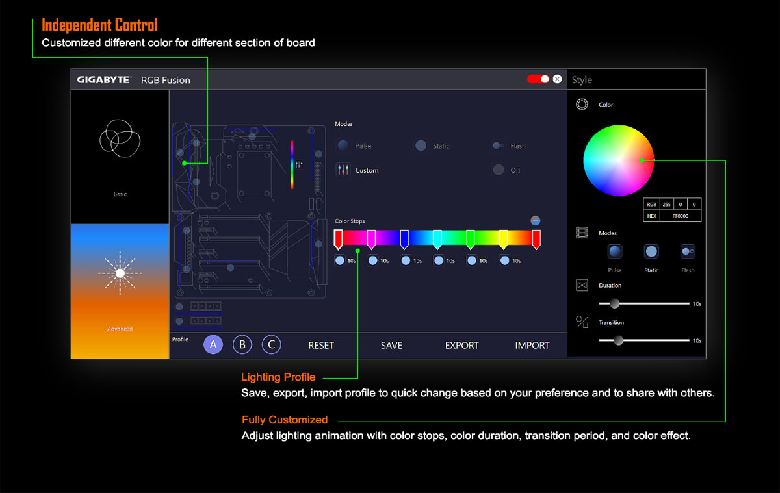
Task: Click the Transition percentage icon
Action: pyautogui.click(x=582, y=322)
